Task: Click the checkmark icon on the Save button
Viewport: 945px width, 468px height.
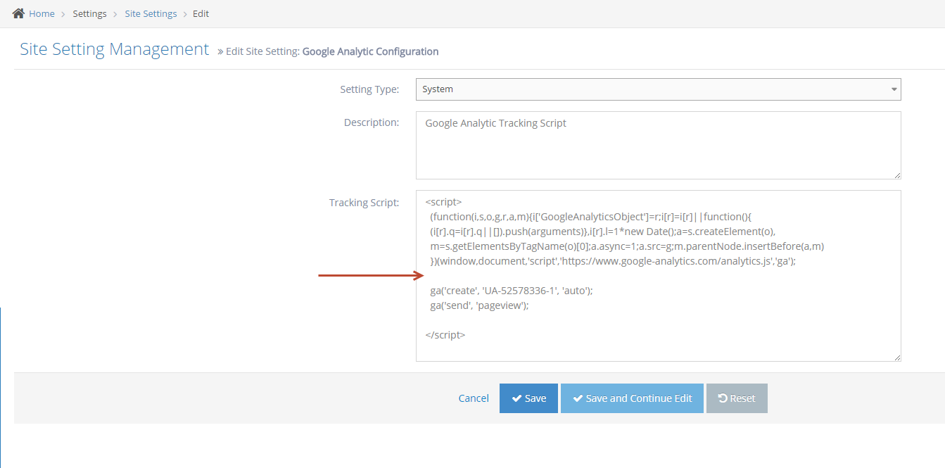Action: tap(516, 398)
